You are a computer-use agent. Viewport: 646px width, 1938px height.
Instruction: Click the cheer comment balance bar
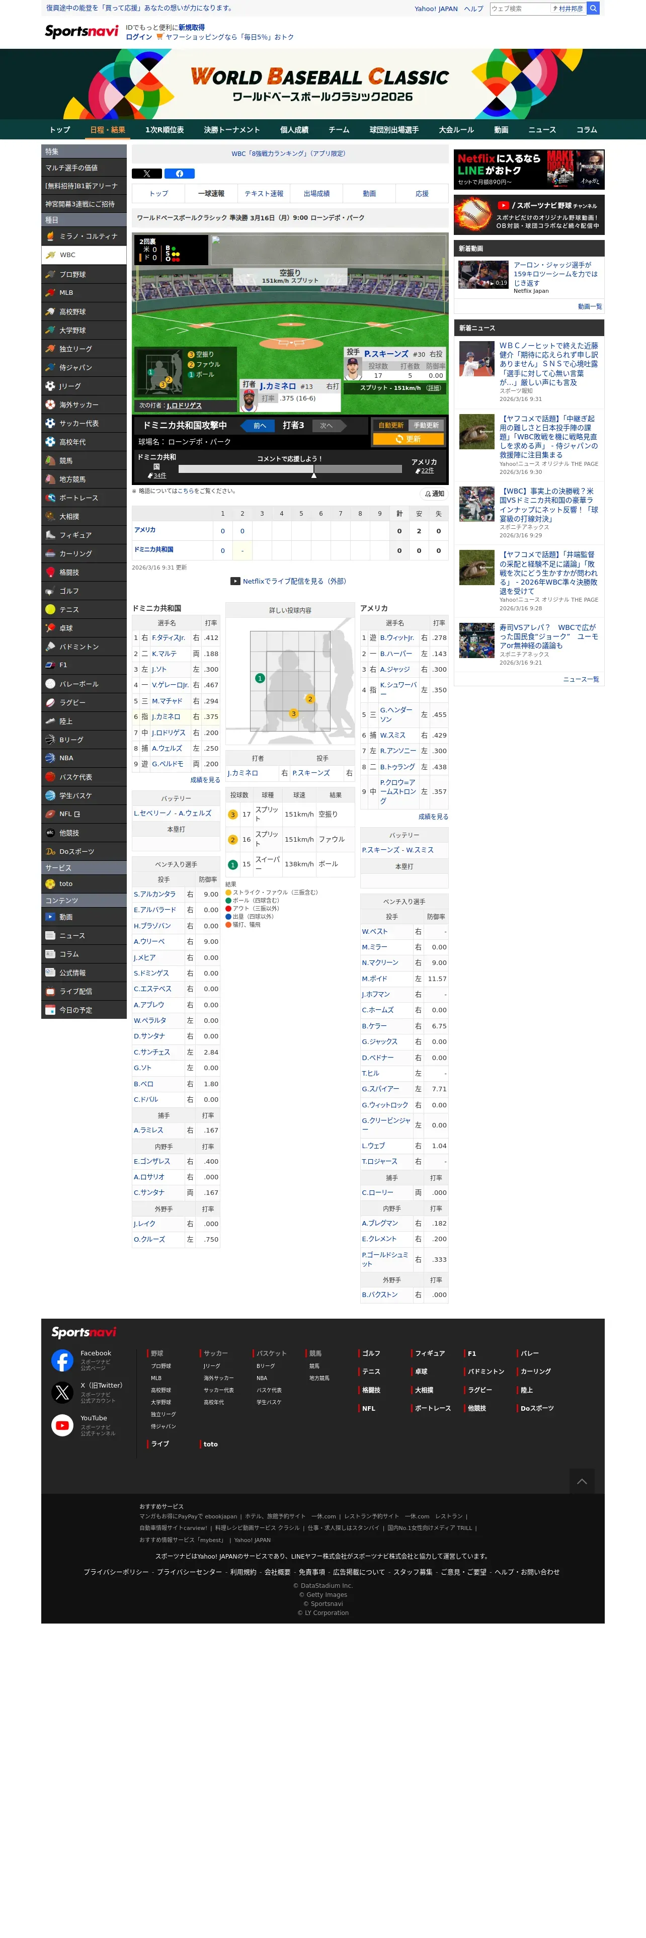click(x=290, y=469)
